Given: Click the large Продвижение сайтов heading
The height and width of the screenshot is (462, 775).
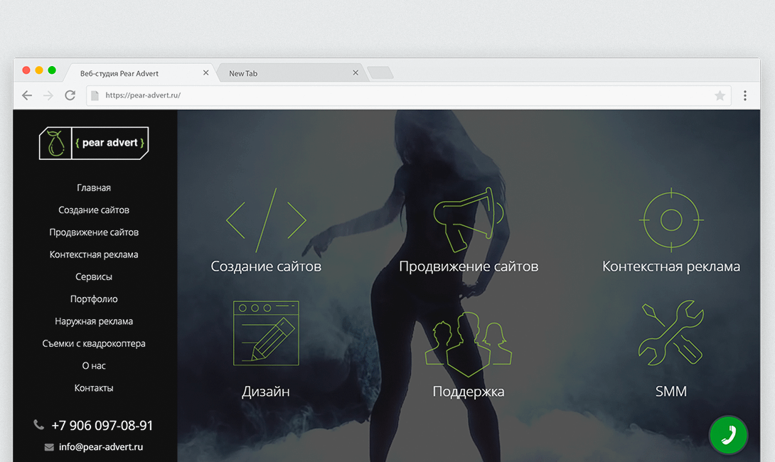Looking at the screenshot, I should coord(469,267).
